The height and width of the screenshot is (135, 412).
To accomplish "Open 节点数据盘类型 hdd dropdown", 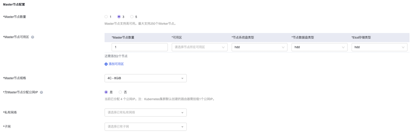I will 319,47.
